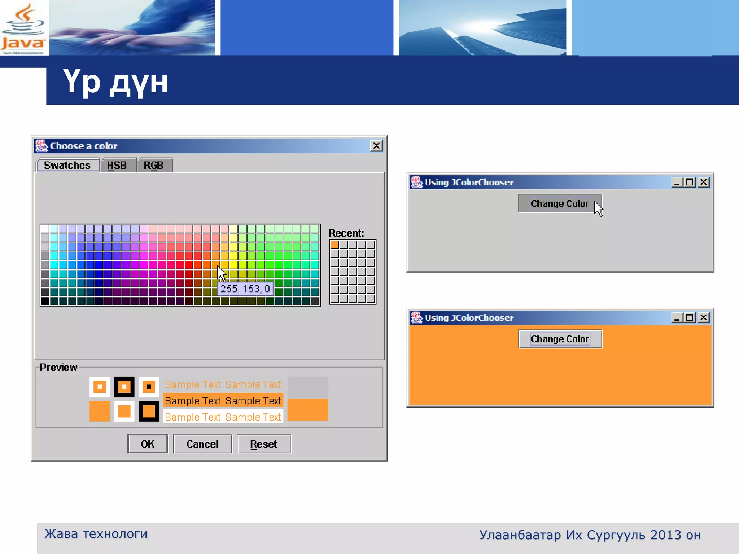Screen dimensions: 739x554
Task: Close the Choose a color dialog
Action: pos(376,146)
